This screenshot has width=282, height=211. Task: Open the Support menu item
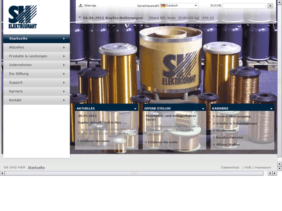[x=36, y=82]
